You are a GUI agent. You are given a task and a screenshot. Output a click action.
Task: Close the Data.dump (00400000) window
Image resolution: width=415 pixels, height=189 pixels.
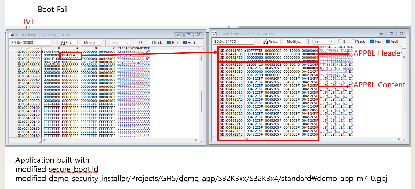(198, 35)
